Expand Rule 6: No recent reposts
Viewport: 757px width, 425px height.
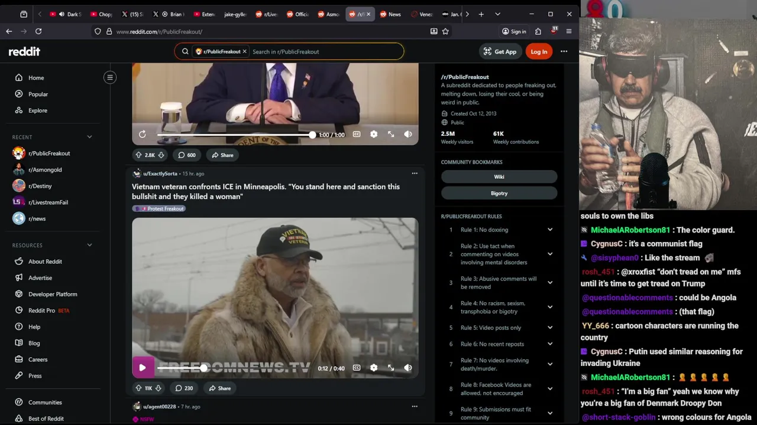click(500, 344)
